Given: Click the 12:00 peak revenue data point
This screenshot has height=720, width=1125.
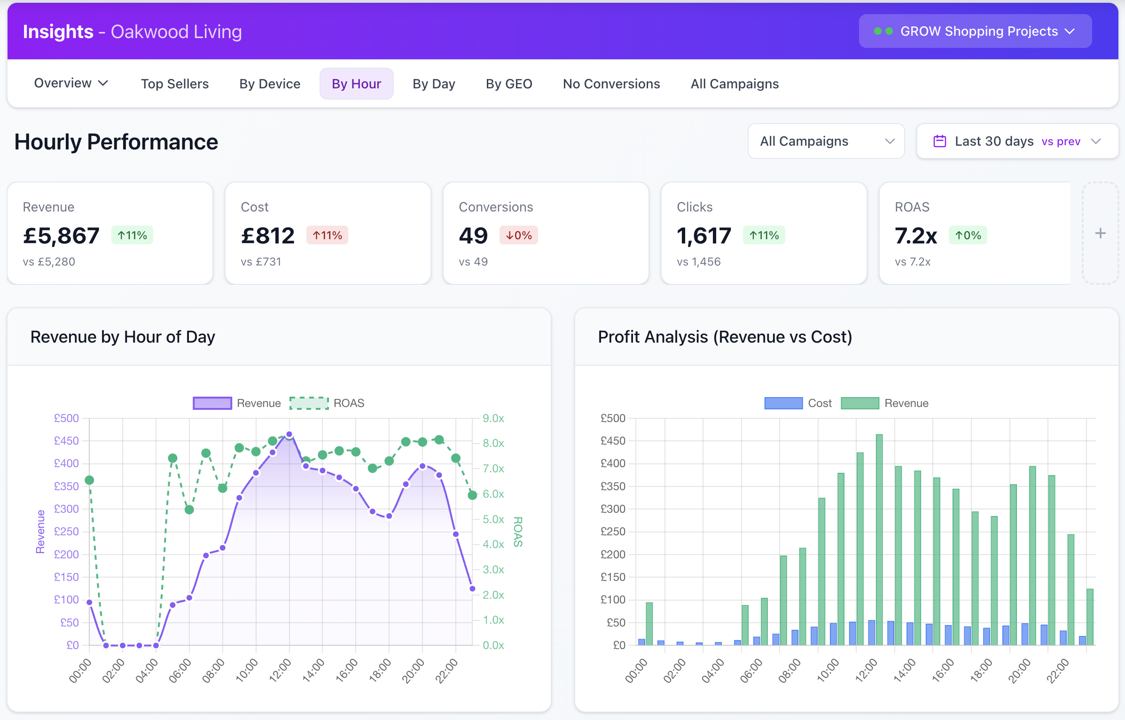Looking at the screenshot, I should point(289,434).
